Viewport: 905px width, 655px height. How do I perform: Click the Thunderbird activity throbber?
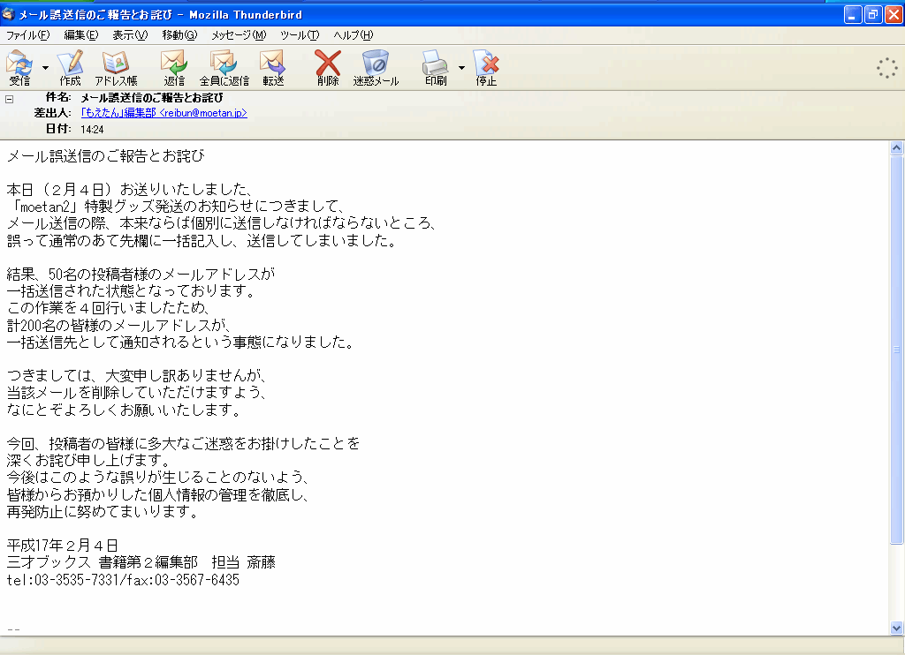[886, 68]
